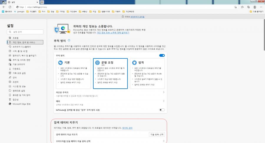Expand the 예외 exceptions row

coord(163,101)
